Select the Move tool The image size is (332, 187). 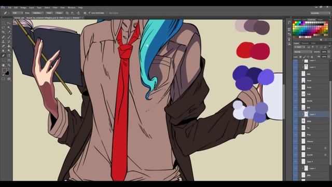(9, 23)
